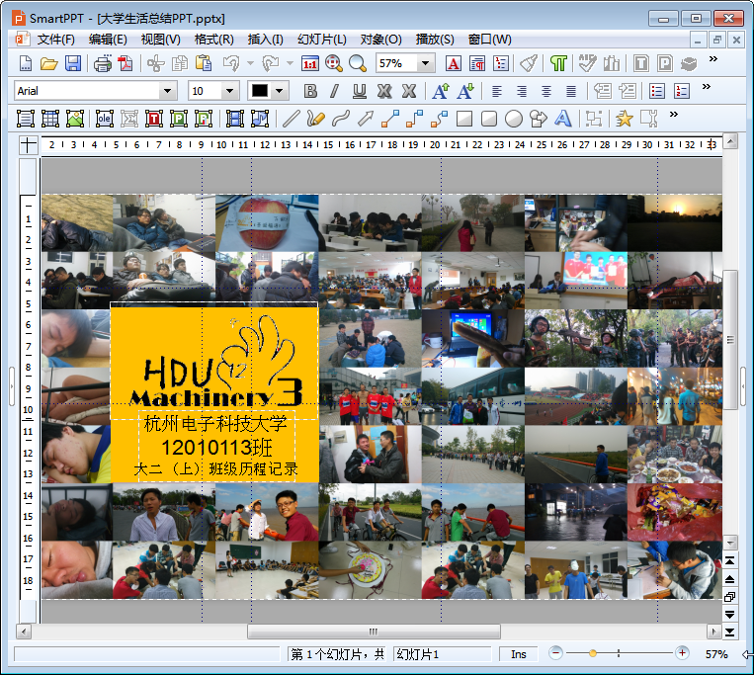Open the spell check tool
Screen dimensions: 754x675
[x=588, y=63]
